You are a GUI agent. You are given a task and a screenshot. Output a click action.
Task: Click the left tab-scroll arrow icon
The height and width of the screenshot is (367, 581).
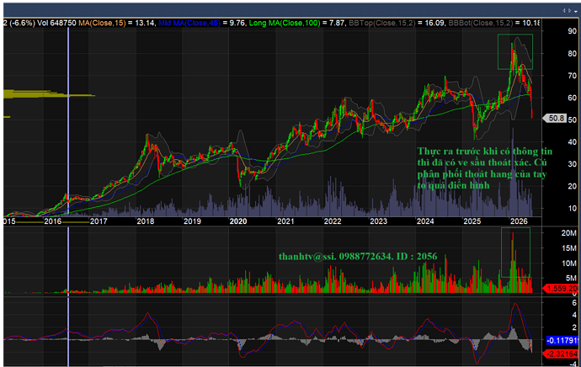(x=564, y=11)
